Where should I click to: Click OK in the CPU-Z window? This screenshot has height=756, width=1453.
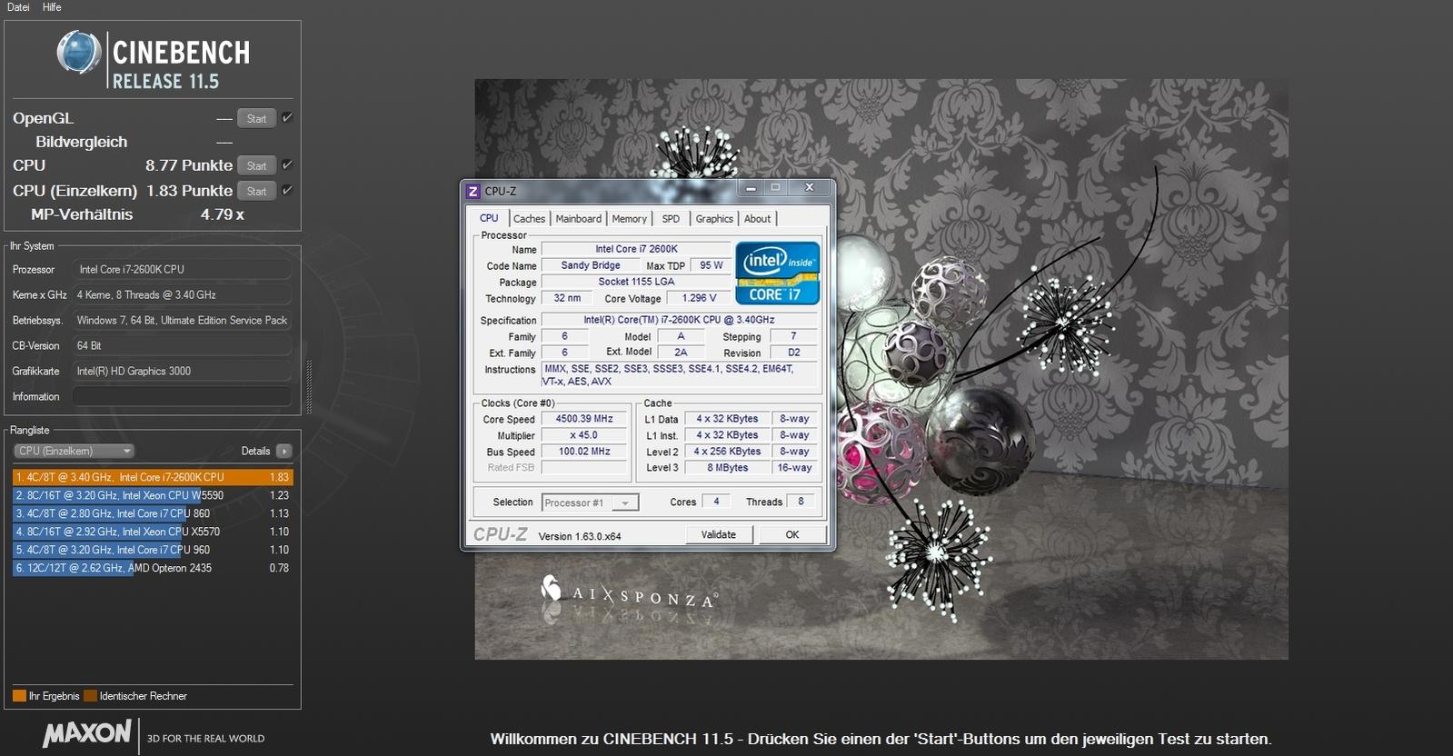(792, 534)
